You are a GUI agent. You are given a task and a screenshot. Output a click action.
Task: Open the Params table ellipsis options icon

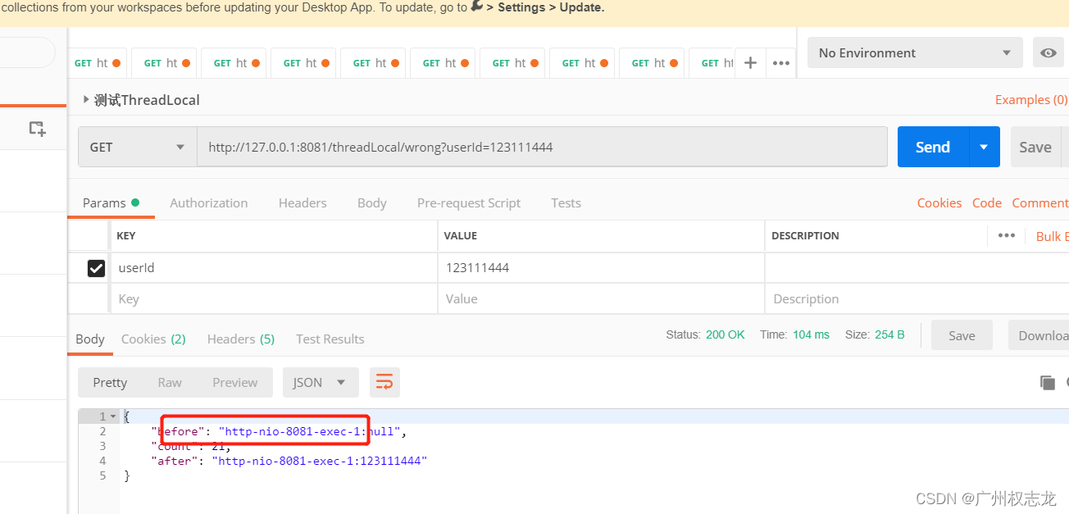[1008, 235]
